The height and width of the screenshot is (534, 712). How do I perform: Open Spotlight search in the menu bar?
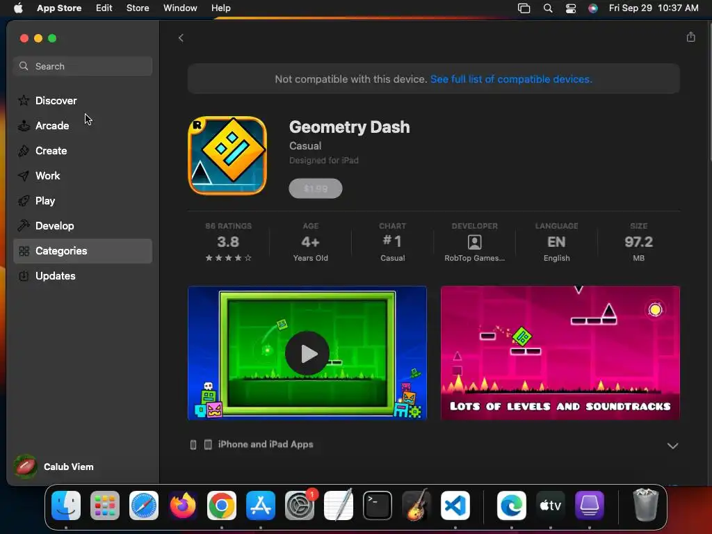click(548, 8)
